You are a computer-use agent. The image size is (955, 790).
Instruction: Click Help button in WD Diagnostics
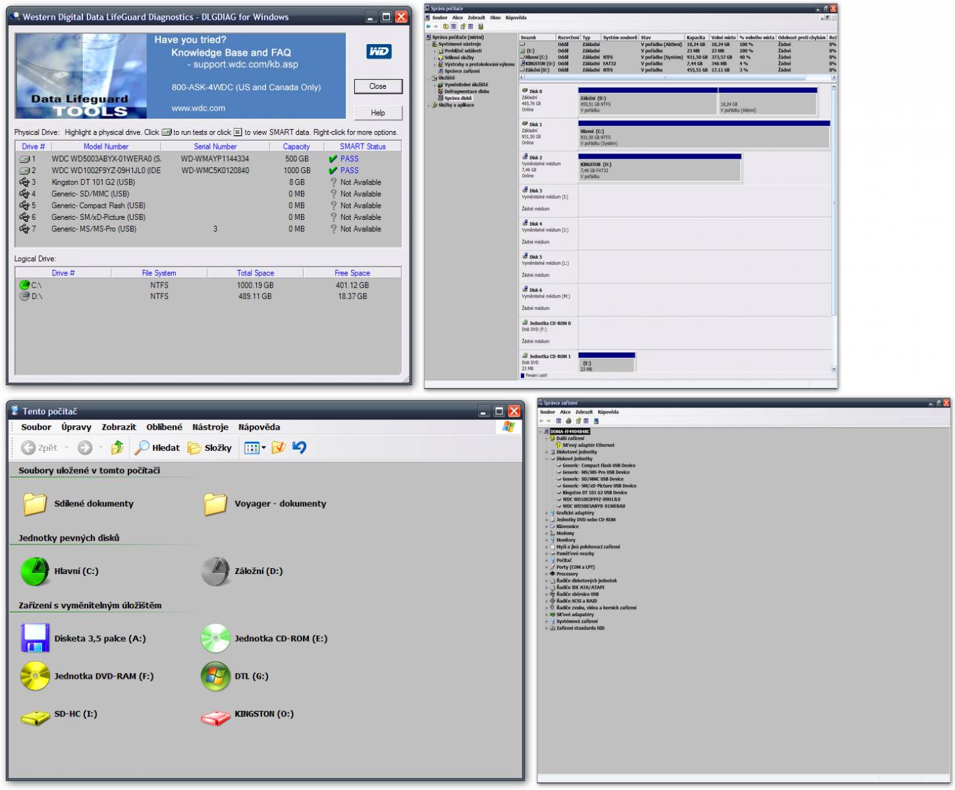(x=377, y=113)
